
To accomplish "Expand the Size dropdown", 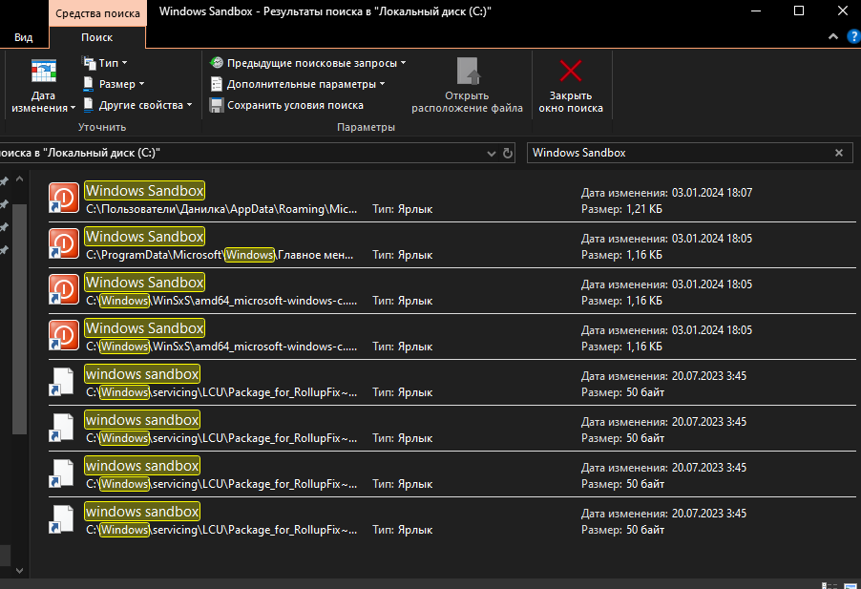I will (141, 84).
